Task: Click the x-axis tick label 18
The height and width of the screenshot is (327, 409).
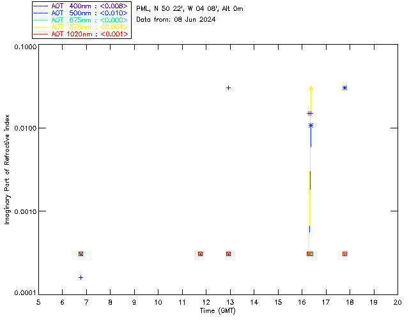Action: pos(350,302)
